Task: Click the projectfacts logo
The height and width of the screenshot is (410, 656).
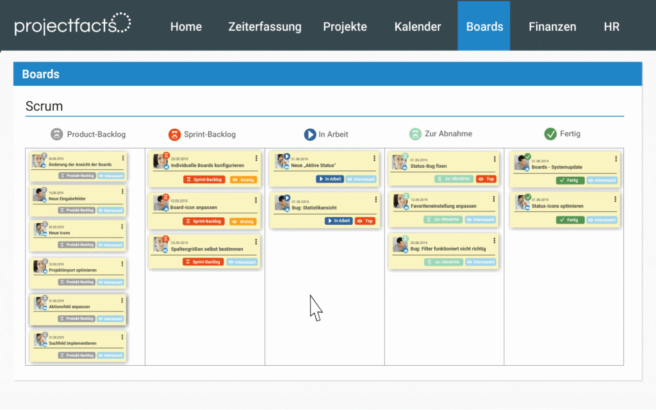Action: click(x=72, y=25)
